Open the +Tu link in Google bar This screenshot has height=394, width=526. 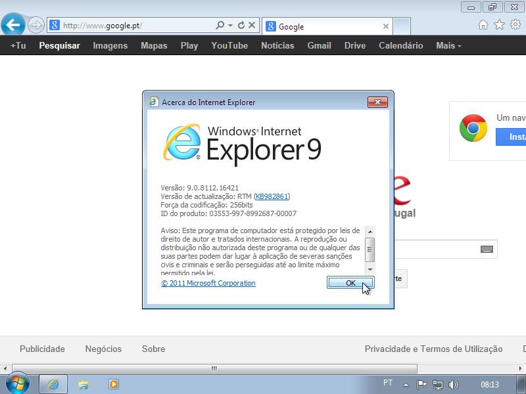pos(18,45)
